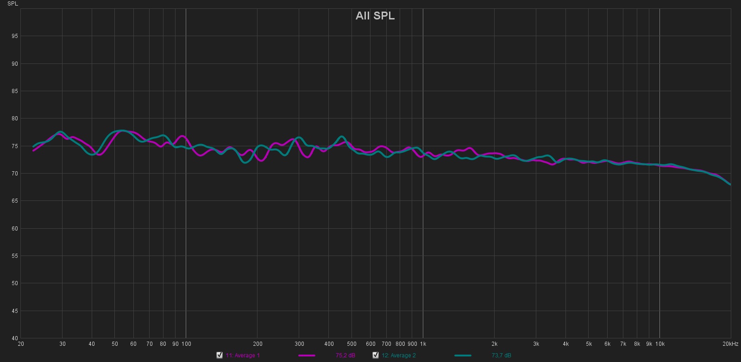Click the magenta Average 1 line swatch
This screenshot has width=741, height=362.
(307, 356)
